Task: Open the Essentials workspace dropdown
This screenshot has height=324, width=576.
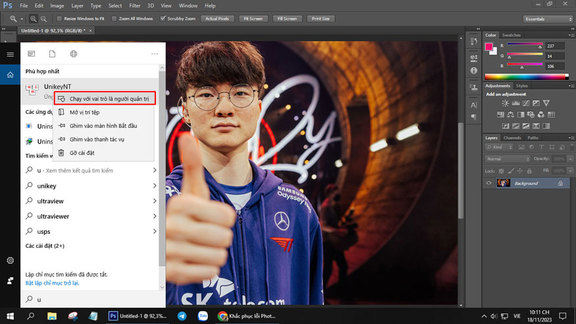Action: [546, 18]
